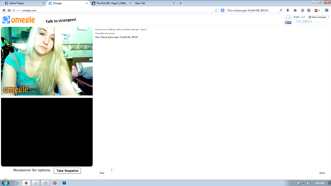Screen dimensions: 331x186
Task: Open File Explorer from taskbar
Action: click(35, 183)
